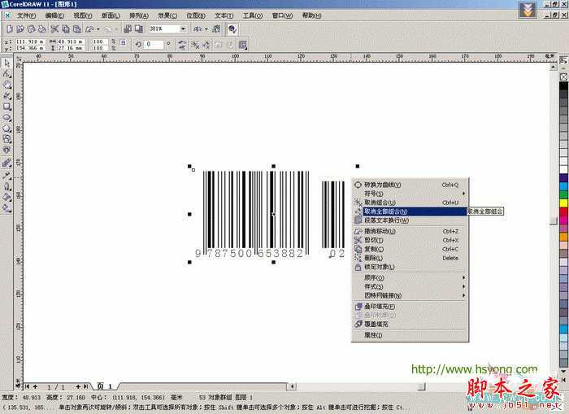The width and height of the screenshot is (569, 414).
Task: Choose 取消全部组合 in context menu
Action: pos(410,211)
